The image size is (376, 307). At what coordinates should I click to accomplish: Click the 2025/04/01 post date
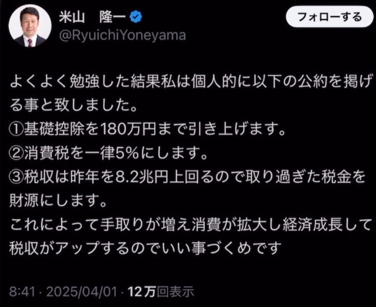[x=82, y=292]
